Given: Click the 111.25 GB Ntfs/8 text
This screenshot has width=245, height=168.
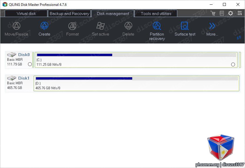Looking at the screenshot, I should point(49,65).
